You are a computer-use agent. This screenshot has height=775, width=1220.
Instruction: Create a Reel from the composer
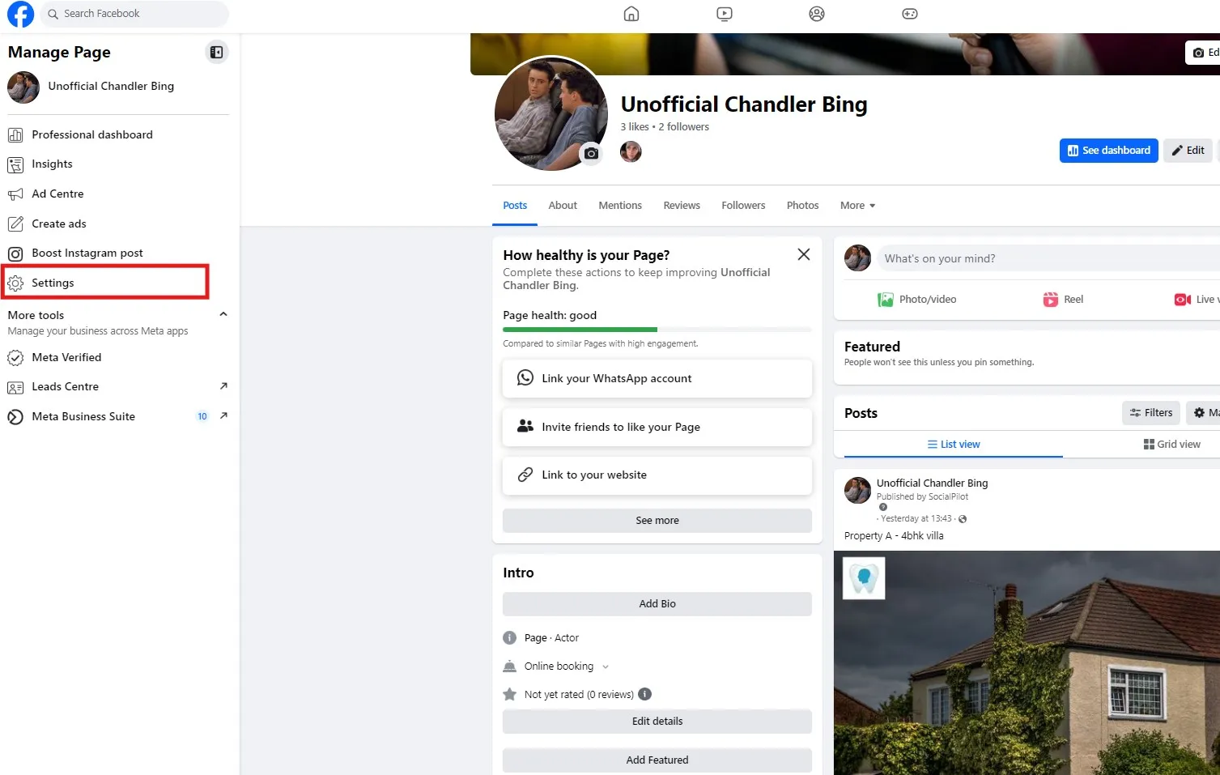pos(1062,299)
